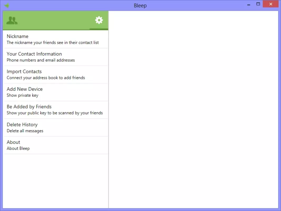Viewport: 281px width, 211px height.
Task: Maximize the Bleep window
Action: coord(258,4)
